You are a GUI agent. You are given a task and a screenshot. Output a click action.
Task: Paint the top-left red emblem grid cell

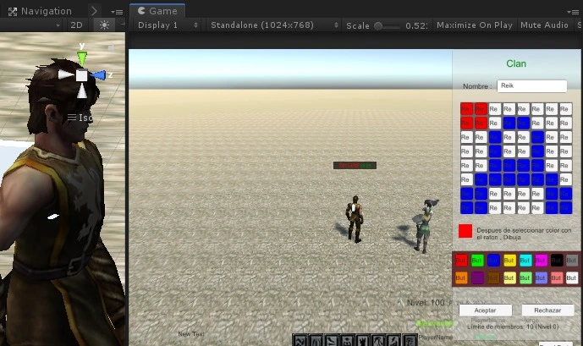point(466,109)
